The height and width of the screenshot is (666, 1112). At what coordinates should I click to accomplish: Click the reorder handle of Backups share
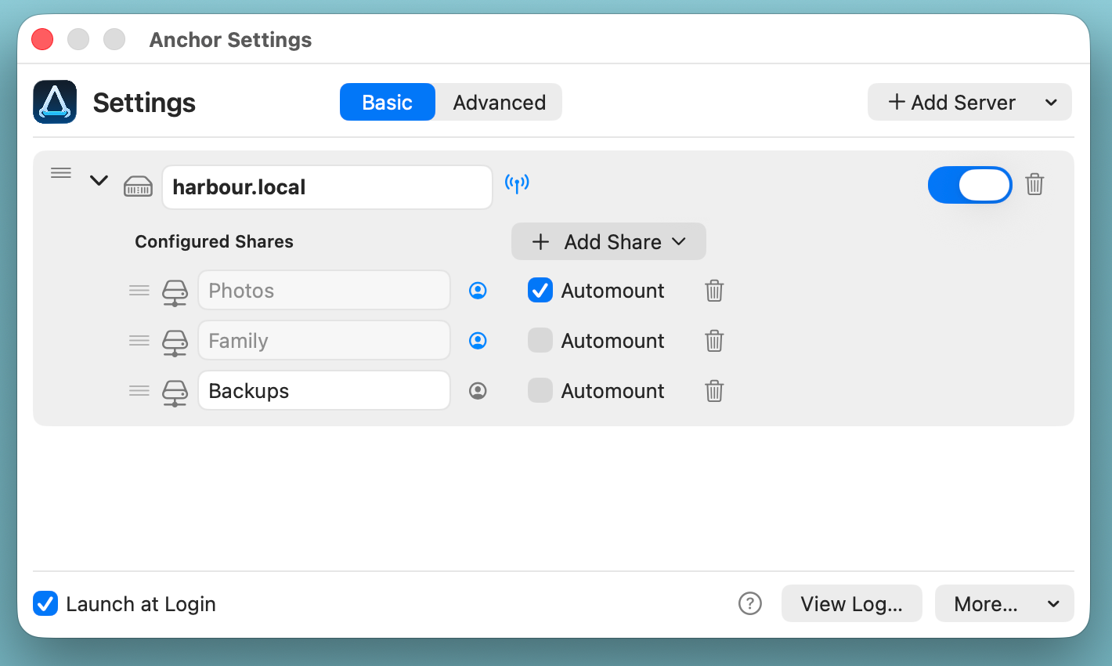139,391
